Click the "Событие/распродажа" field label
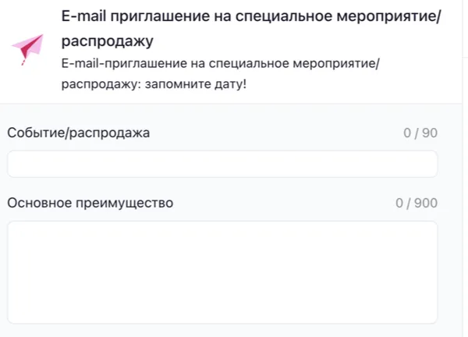This screenshot has width=468, height=337. coord(78,133)
